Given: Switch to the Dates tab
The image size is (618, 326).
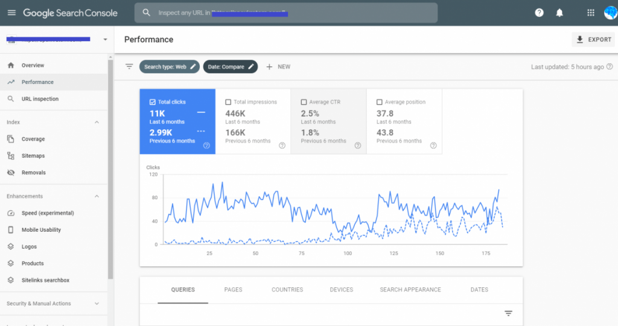Looking at the screenshot, I should click(x=479, y=290).
